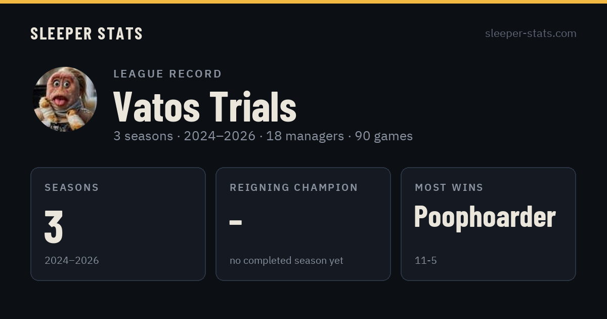Click the 2024–2026 range under Seasons
The width and height of the screenshot is (607, 319).
click(x=72, y=261)
